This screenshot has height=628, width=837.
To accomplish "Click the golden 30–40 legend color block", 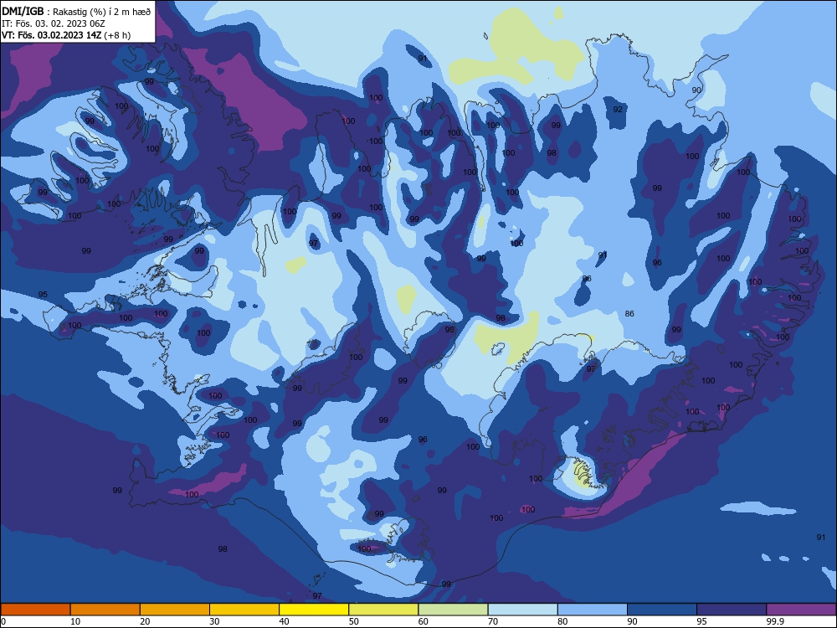I will (244, 610).
